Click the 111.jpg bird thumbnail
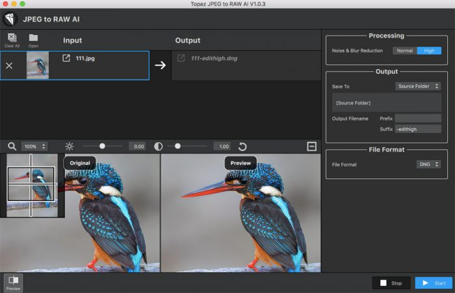The width and height of the screenshot is (455, 293). tap(38, 65)
